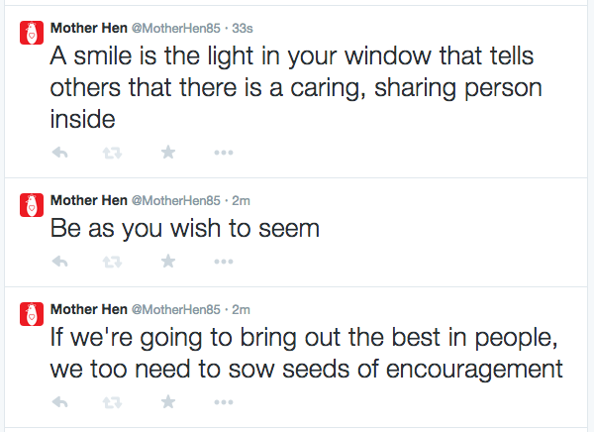This screenshot has width=594, height=432.
Task: Retweet "Be as you wish to seem"
Action: tap(113, 262)
